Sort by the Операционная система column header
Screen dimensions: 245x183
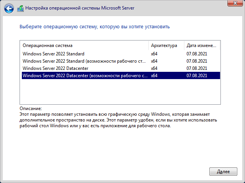click(x=84, y=45)
